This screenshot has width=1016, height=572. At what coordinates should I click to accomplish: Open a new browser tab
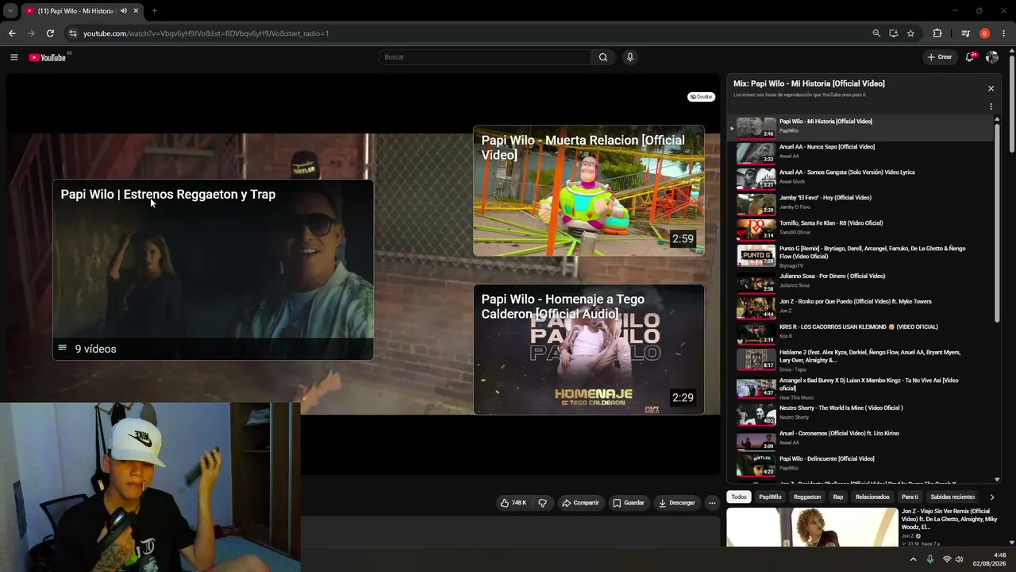pyautogui.click(x=154, y=11)
